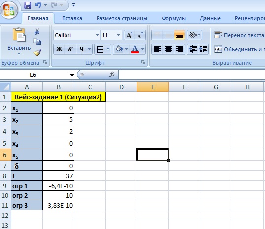Click the fx insert function icon
The image size is (265, 229).
pos(112,75)
